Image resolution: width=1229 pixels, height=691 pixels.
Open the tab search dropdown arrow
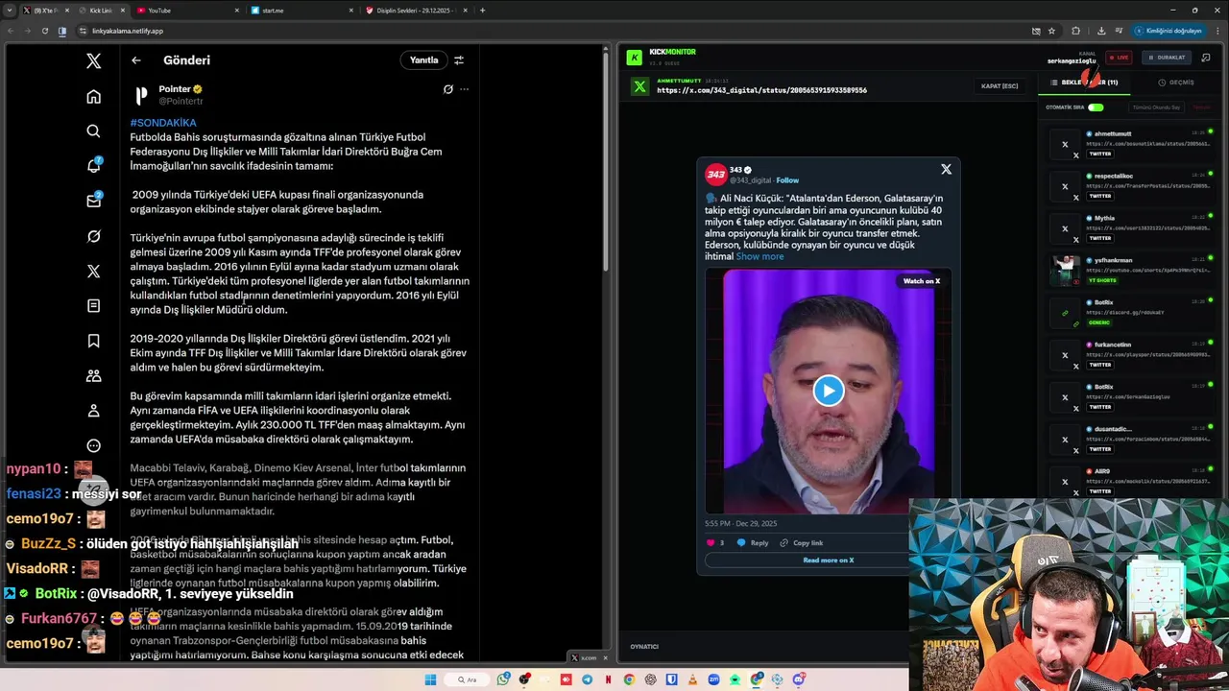(x=10, y=10)
